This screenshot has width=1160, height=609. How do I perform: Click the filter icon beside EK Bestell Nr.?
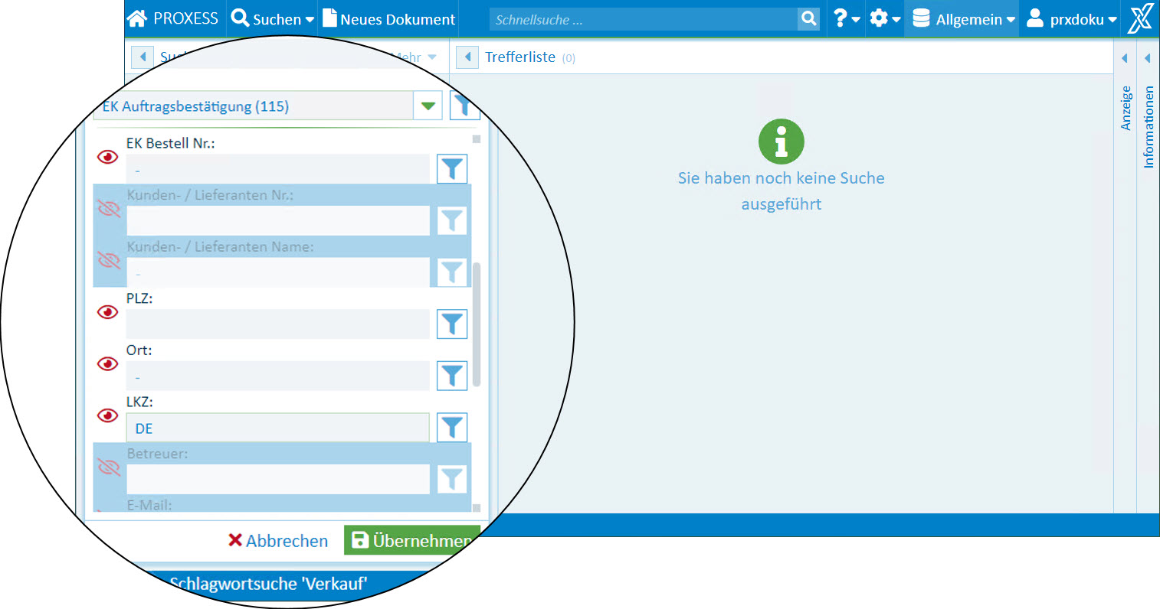452,168
